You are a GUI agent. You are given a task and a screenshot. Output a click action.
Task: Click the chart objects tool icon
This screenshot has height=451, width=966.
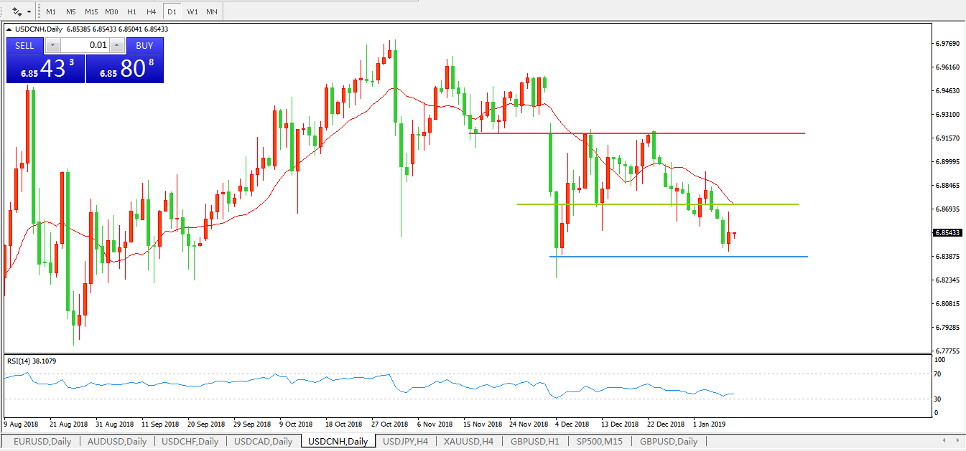pos(17,11)
